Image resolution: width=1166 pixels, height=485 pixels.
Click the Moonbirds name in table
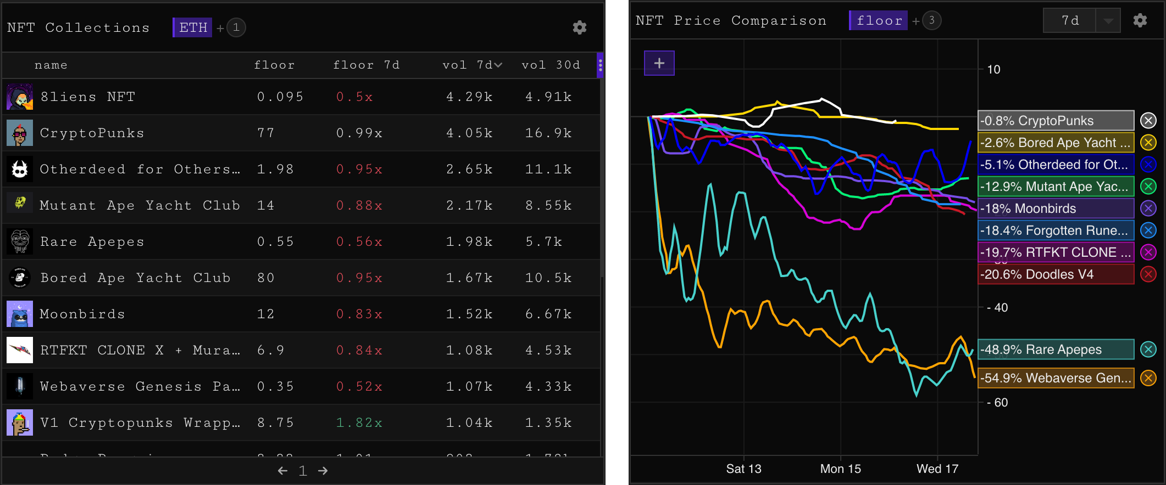click(82, 314)
